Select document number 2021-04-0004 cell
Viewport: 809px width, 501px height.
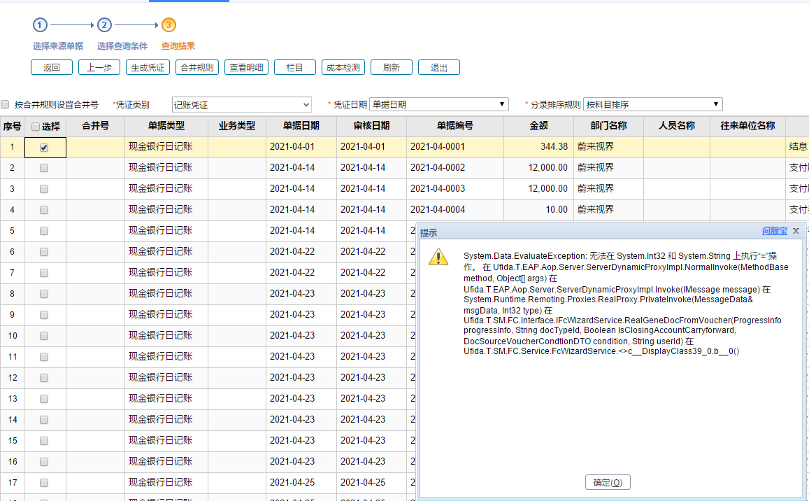455,210
